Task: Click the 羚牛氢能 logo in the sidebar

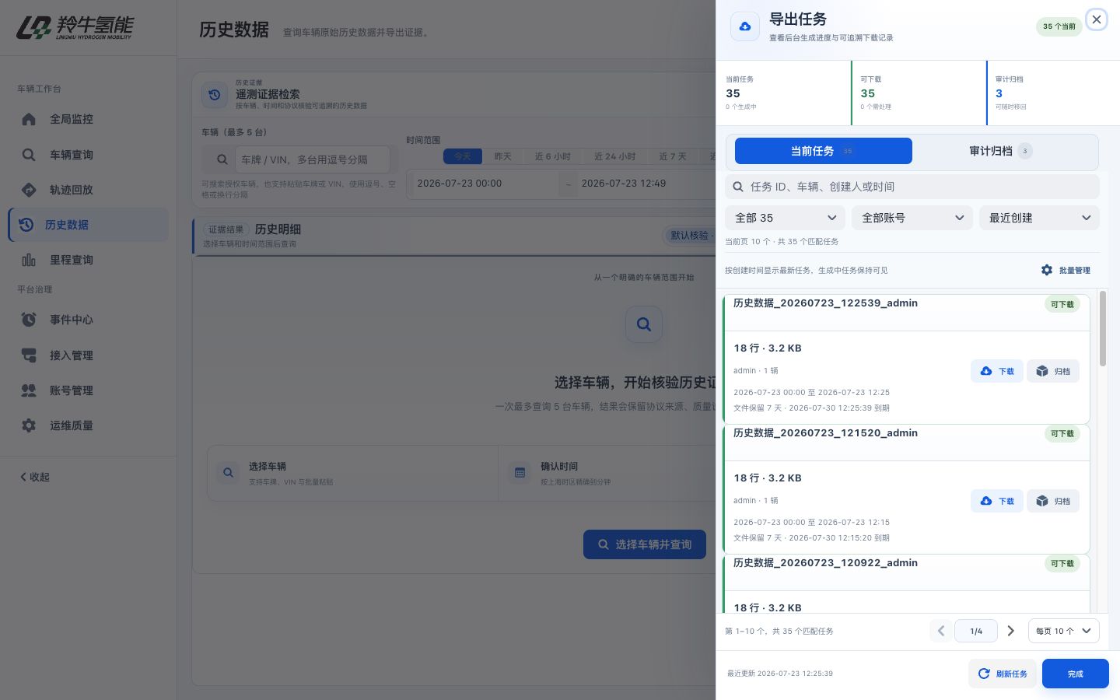Action: 75,27
